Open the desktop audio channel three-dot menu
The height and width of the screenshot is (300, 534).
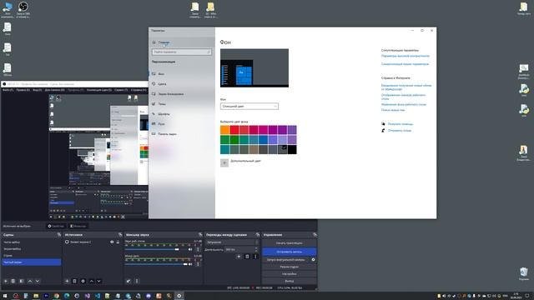(198, 249)
